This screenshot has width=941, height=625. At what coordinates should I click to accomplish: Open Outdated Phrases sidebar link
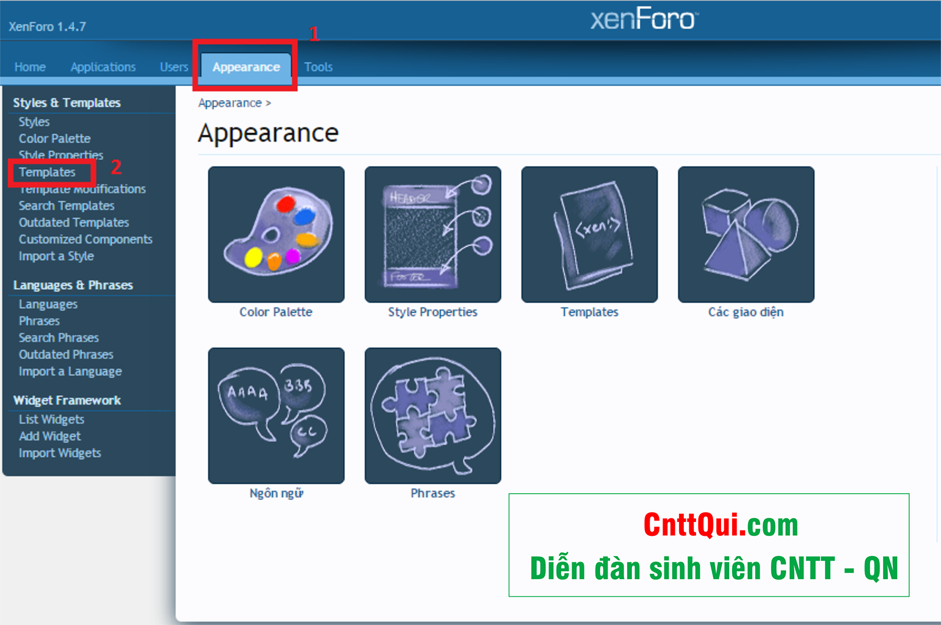click(66, 355)
